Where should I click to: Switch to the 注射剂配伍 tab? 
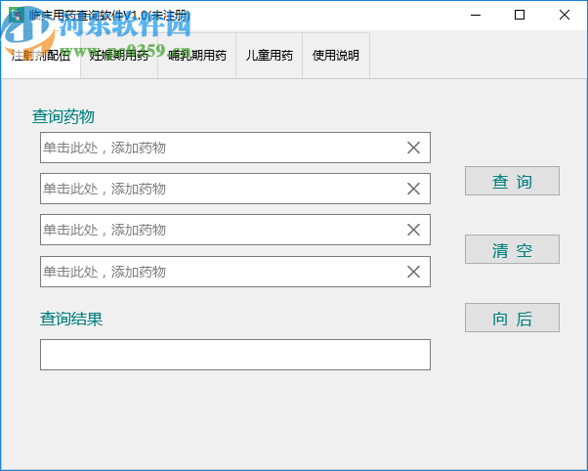[x=41, y=56]
